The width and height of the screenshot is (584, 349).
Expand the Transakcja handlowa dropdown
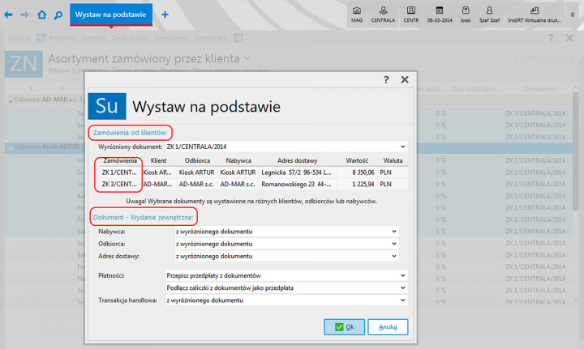[286, 300]
